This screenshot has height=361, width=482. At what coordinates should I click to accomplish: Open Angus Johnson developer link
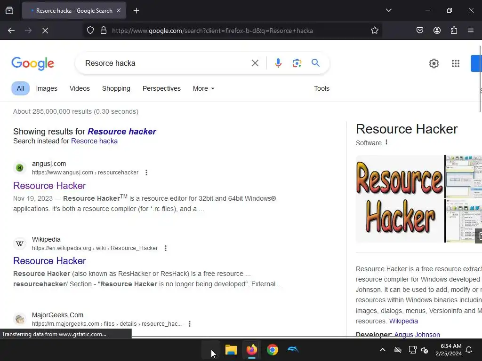coord(417,335)
